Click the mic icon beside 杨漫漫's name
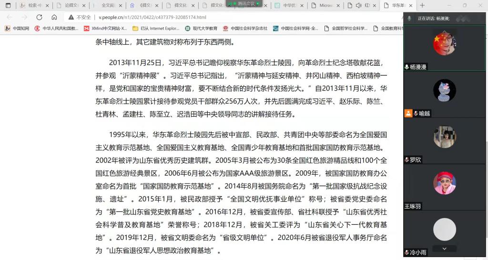 click(407, 67)
